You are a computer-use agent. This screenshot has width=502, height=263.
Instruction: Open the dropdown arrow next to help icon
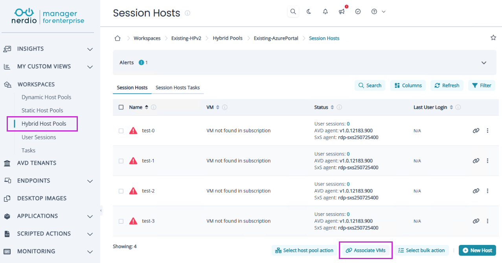coord(384,12)
